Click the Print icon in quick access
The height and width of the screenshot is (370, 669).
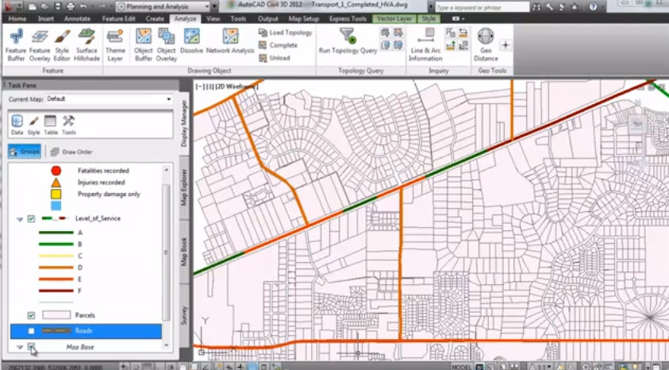pyautogui.click(x=71, y=6)
